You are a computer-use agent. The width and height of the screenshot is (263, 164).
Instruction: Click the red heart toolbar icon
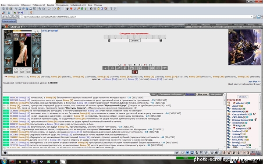coord(71,9)
